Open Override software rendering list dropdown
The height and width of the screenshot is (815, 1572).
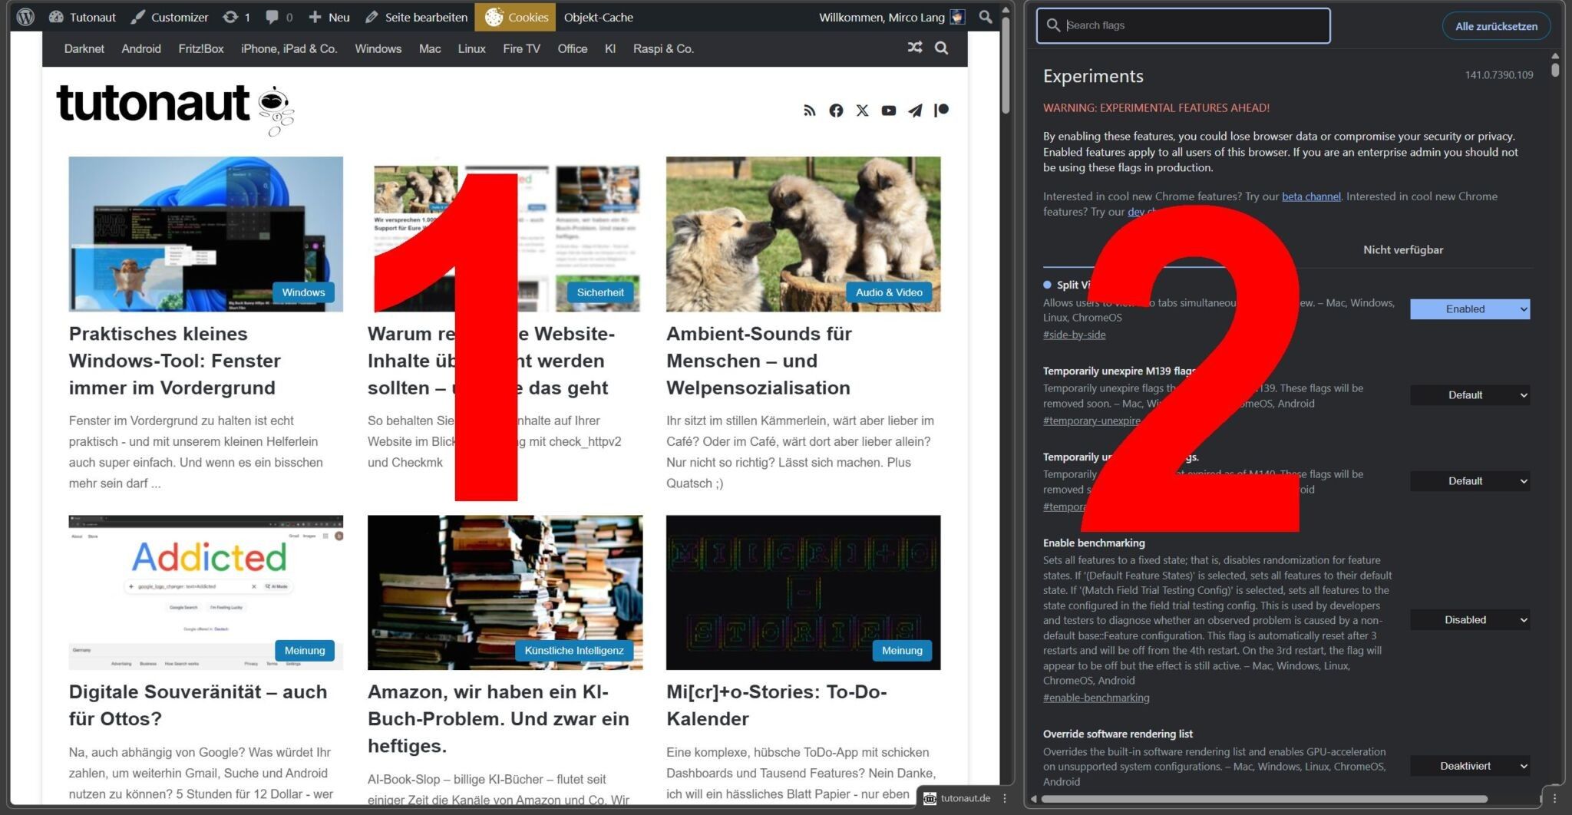1469,766
